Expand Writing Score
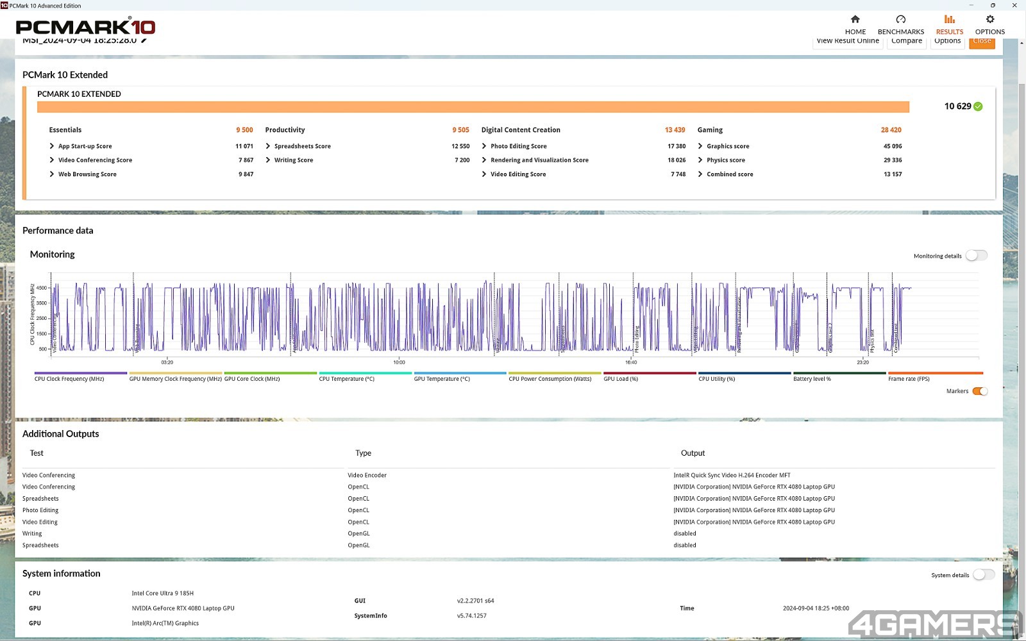 point(268,160)
